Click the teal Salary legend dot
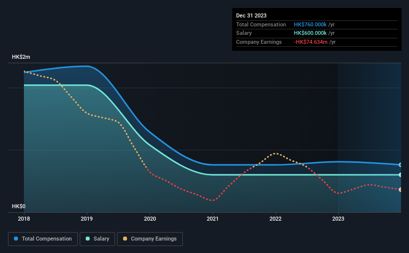The height and width of the screenshot is (253, 409). 88,239
